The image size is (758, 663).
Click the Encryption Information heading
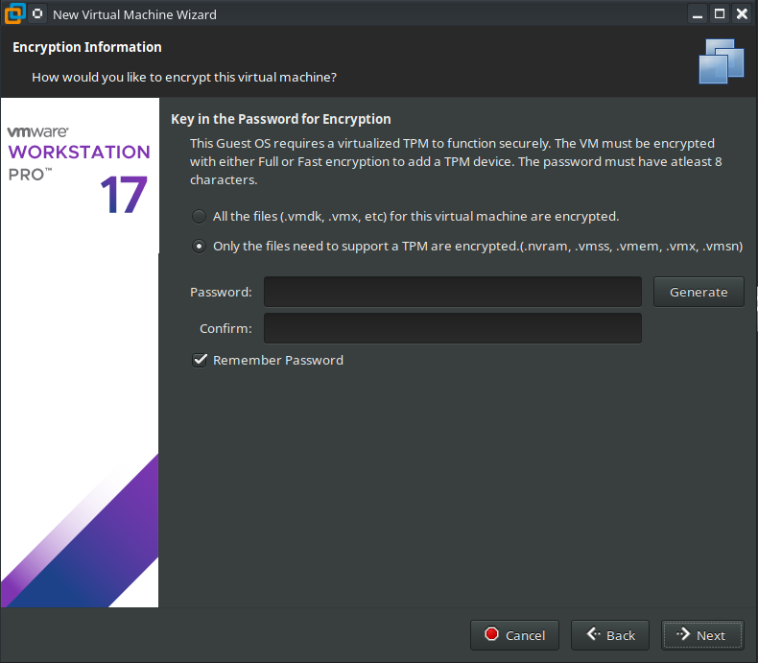87,47
